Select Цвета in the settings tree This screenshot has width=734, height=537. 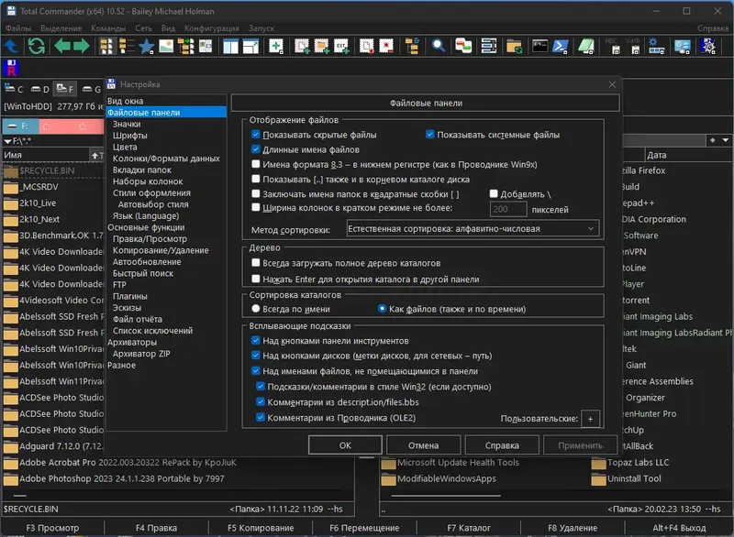point(125,147)
